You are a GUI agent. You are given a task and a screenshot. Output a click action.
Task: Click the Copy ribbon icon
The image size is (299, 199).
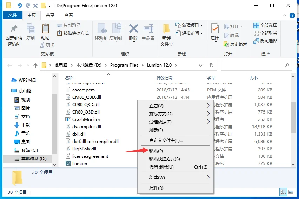[x=31, y=32]
